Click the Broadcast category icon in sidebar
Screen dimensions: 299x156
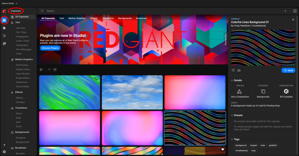pyautogui.click(x=12, y=148)
